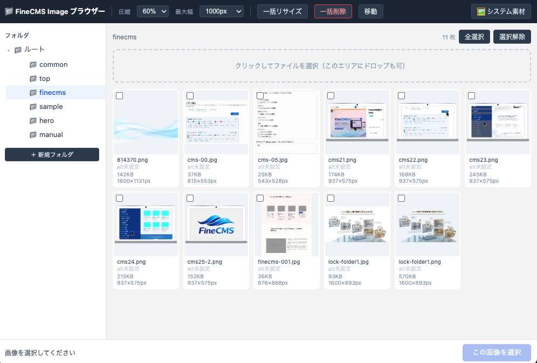Viewport: 537px width, 363px height.
Task: Click the manual folder icon
Action: [33, 135]
